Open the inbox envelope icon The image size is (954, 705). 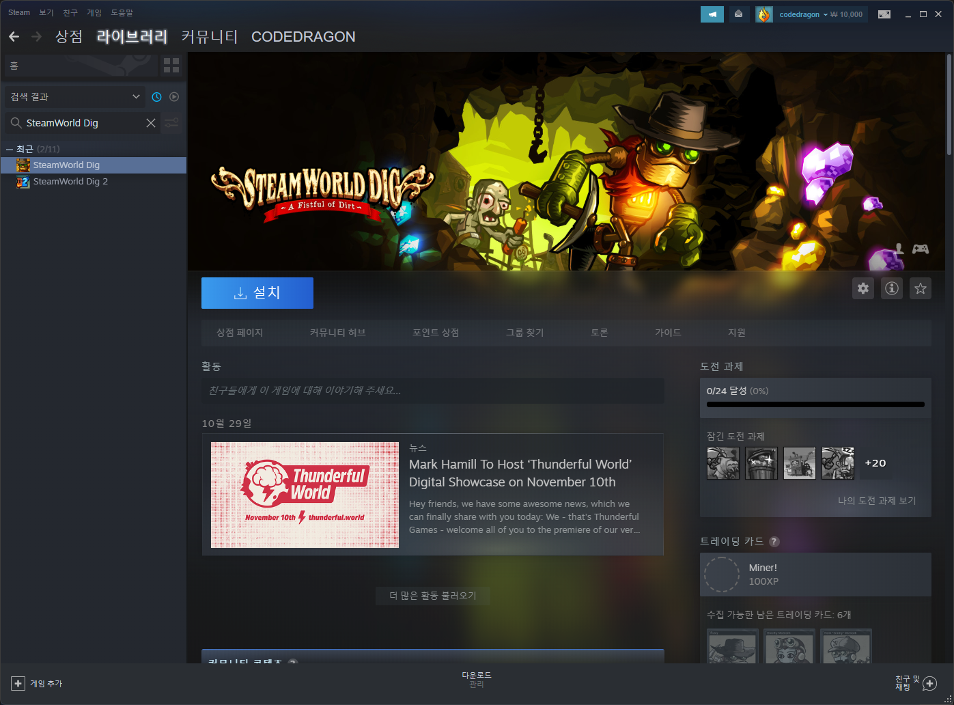click(738, 14)
